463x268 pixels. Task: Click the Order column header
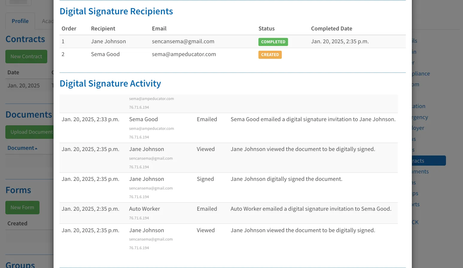coord(69,29)
